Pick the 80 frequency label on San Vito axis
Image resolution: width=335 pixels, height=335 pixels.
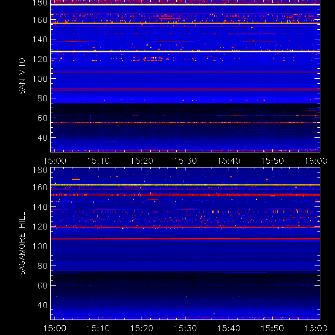(x=43, y=98)
